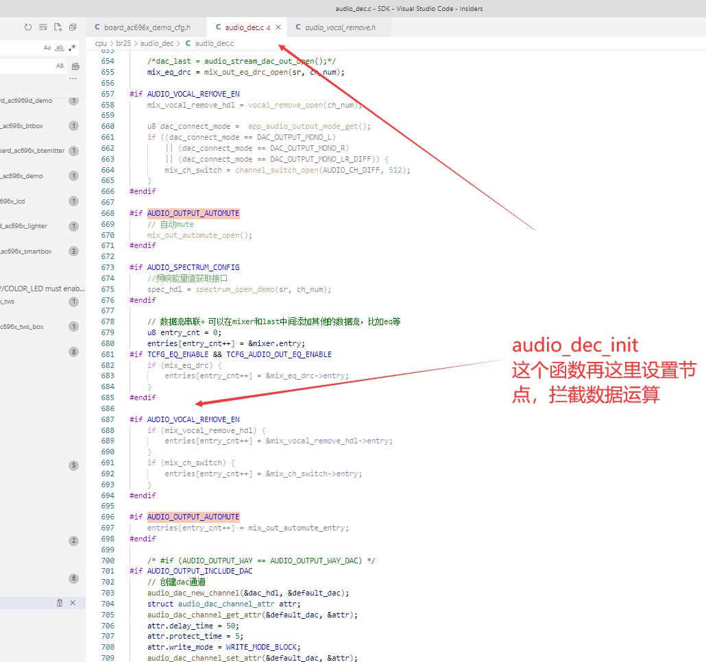Click line number 687 in gutter

pyautogui.click(x=108, y=419)
